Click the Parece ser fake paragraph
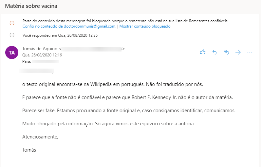The image size is (261, 167). tap(129, 111)
